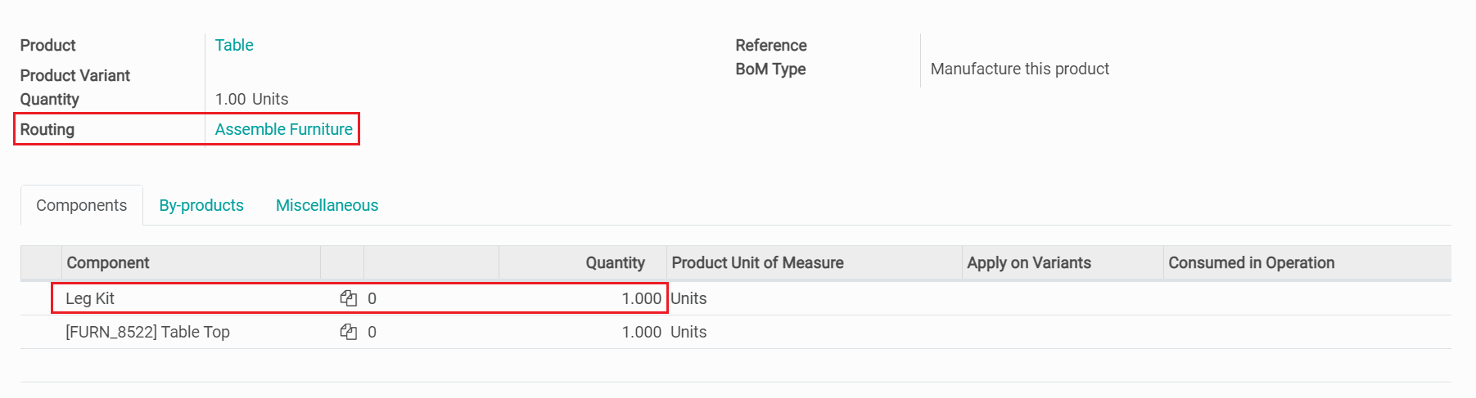
Task: Click the Product Unit of Measure header
Action: coord(757,262)
